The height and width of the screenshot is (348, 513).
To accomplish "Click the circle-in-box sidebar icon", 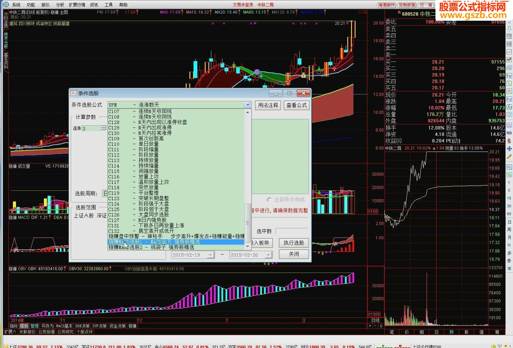I will 509,115.
